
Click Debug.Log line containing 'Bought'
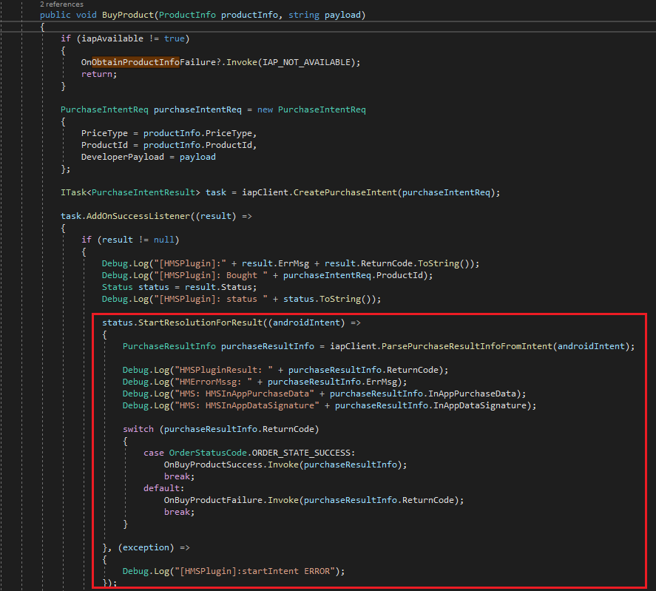coord(267,275)
